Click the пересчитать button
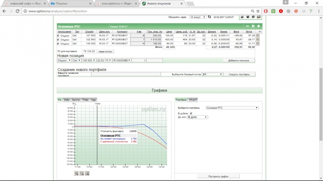The height and width of the screenshot is (181, 323). (105, 52)
